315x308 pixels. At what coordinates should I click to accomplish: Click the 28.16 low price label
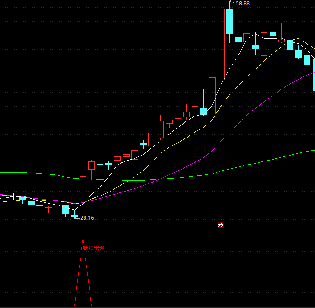(x=87, y=218)
